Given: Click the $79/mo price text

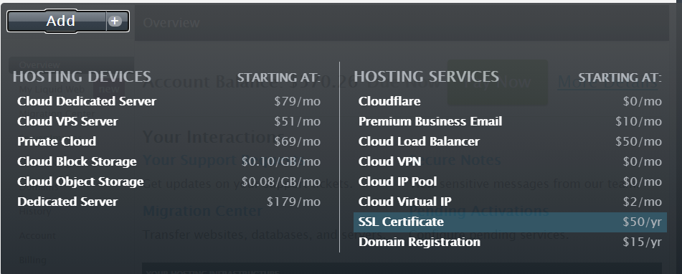Looking at the screenshot, I should pyautogui.click(x=297, y=101).
